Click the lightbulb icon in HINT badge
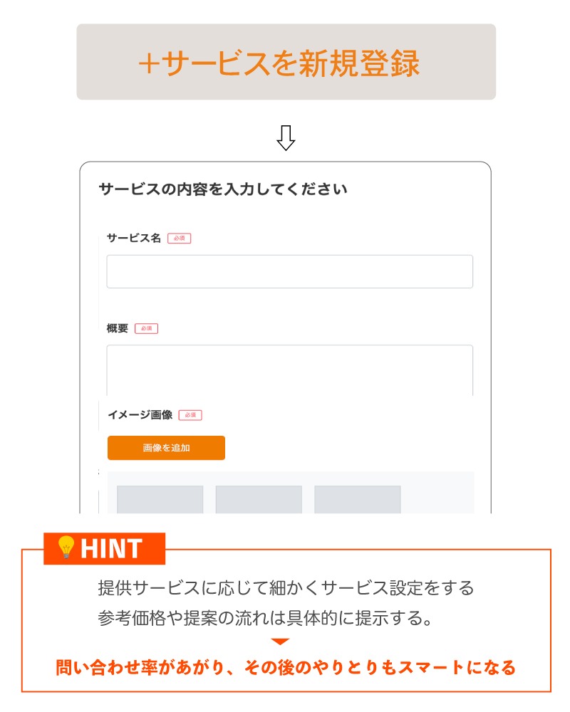 66,548
